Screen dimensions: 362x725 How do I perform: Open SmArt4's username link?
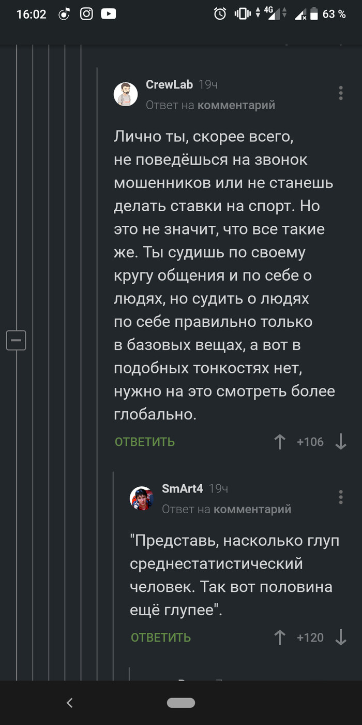point(182,488)
